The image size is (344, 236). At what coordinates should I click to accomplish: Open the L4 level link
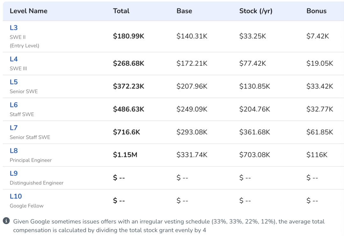pyautogui.click(x=14, y=59)
